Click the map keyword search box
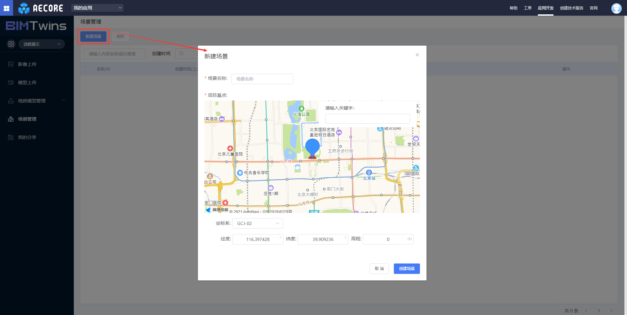 coord(367,119)
